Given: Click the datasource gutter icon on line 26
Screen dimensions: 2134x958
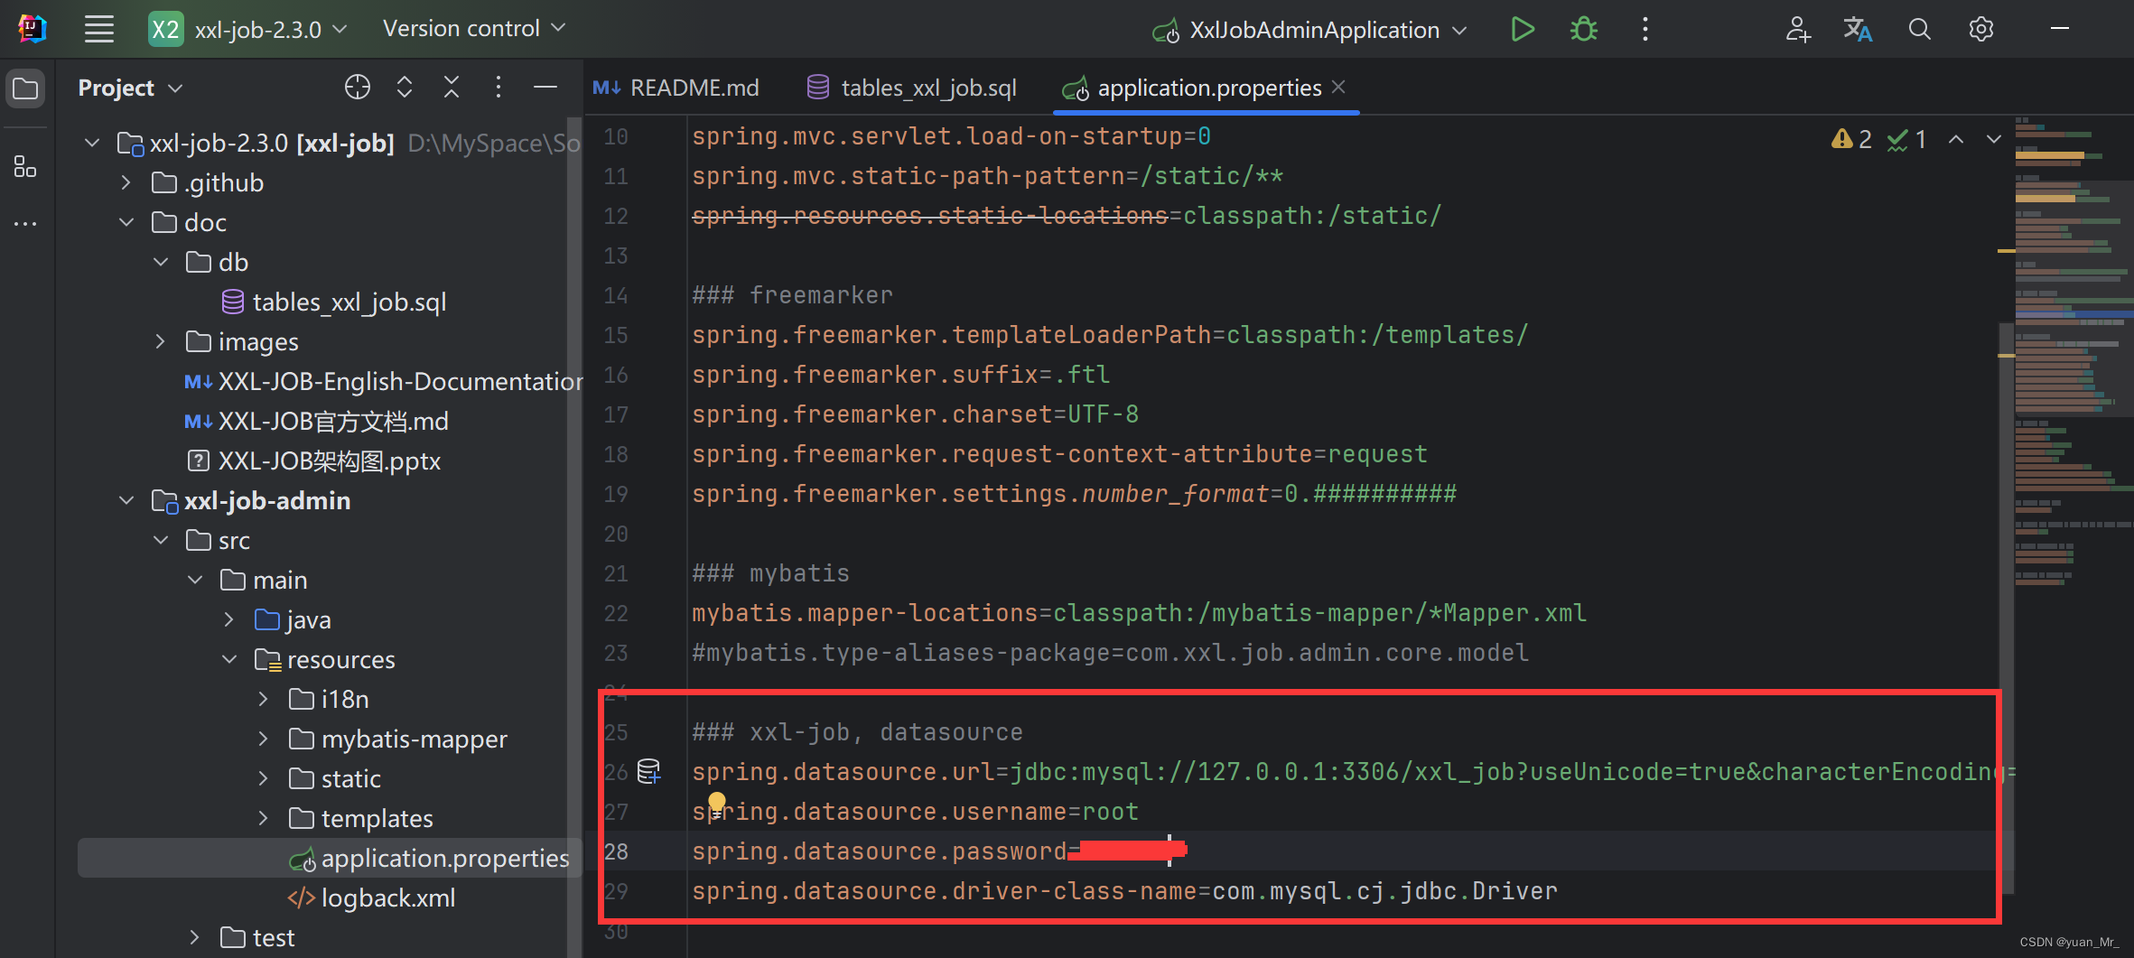Looking at the screenshot, I should click(648, 771).
